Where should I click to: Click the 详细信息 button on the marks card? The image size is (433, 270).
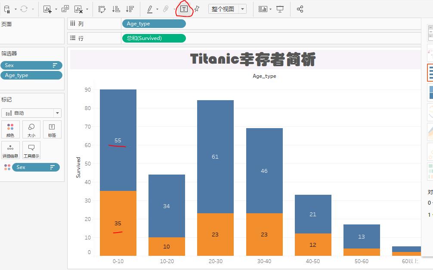coord(10,150)
